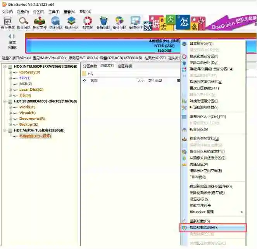
Task: Click the icon beside 转换为逻辑分区(L)
Action: click(x=185, y=101)
